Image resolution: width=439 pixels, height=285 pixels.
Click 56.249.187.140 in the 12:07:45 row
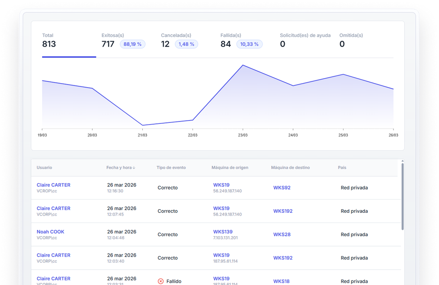point(227,215)
